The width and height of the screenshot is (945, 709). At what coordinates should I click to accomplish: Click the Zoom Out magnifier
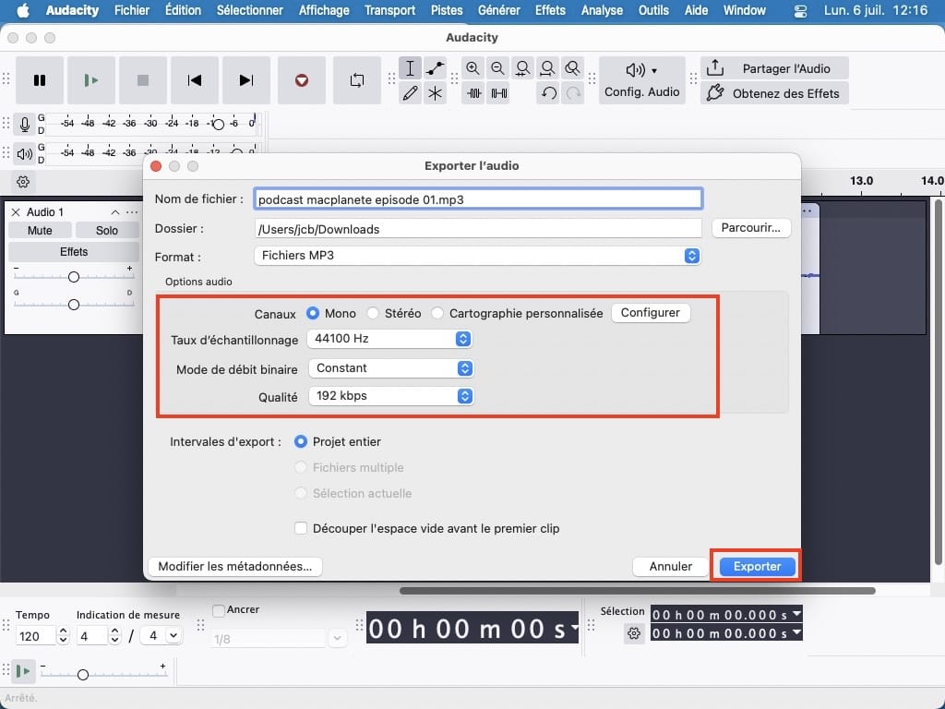497,68
